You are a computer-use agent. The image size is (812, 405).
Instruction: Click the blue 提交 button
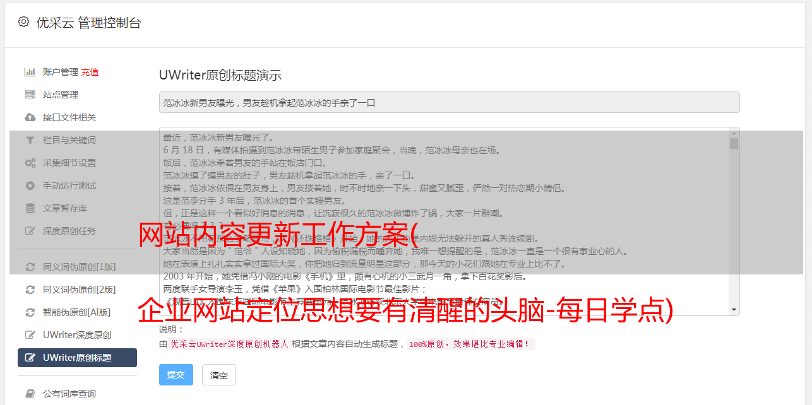pos(176,375)
